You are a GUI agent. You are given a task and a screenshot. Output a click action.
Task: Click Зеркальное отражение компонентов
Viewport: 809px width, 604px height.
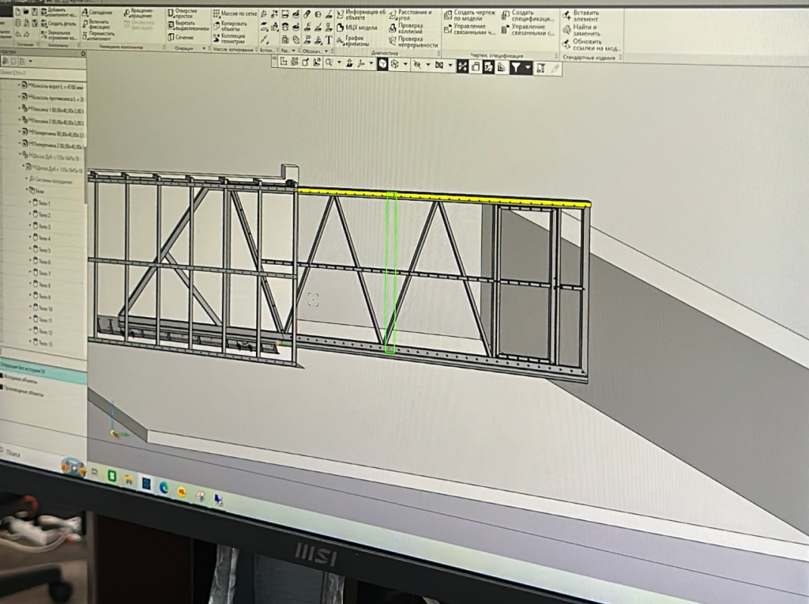(x=58, y=35)
